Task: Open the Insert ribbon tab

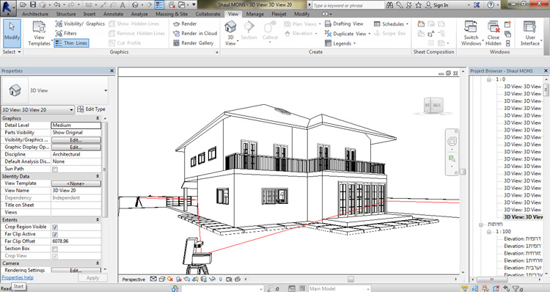Action: [x=89, y=14]
